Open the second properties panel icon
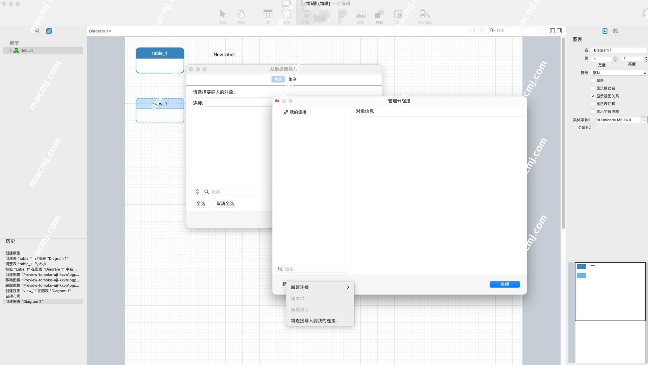 click(x=616, y=31)
